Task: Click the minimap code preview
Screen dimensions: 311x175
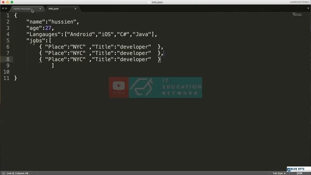Action: pyautogui.click(x=297, y=14)
